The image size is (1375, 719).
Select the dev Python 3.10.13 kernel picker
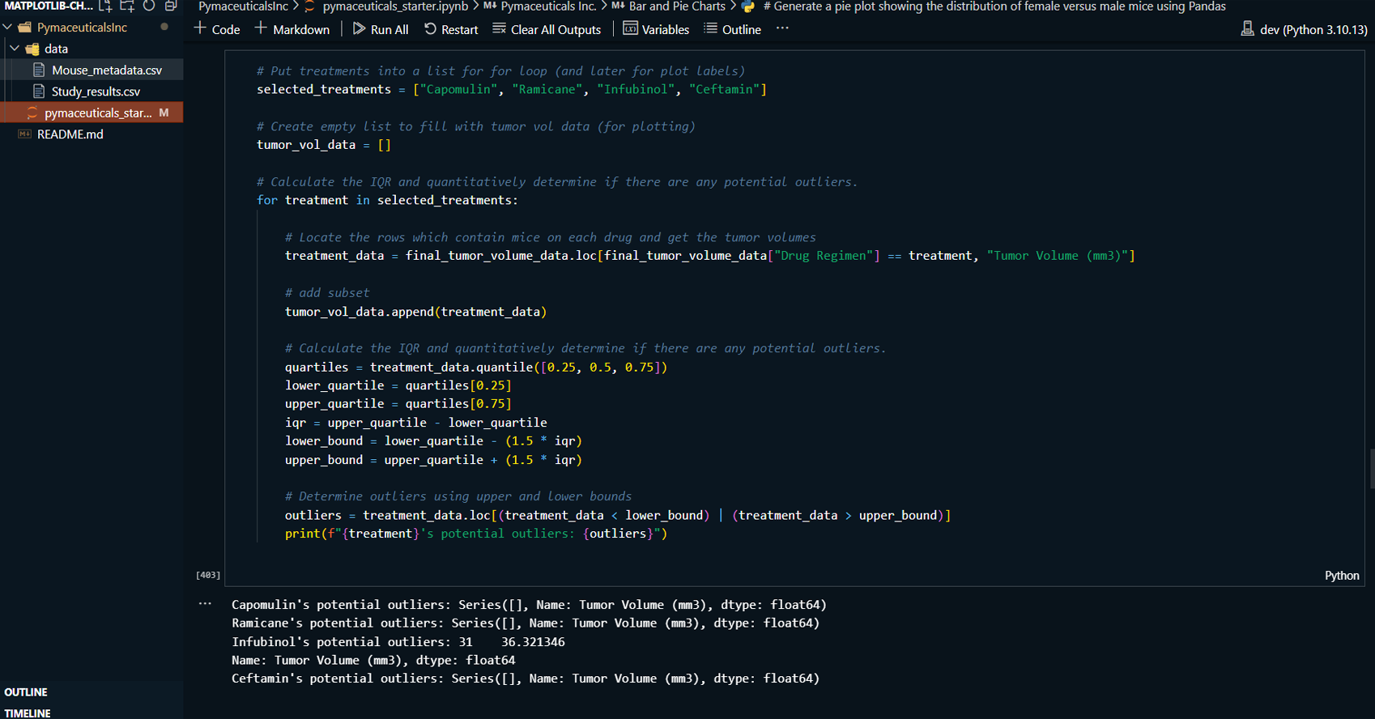1304,29
